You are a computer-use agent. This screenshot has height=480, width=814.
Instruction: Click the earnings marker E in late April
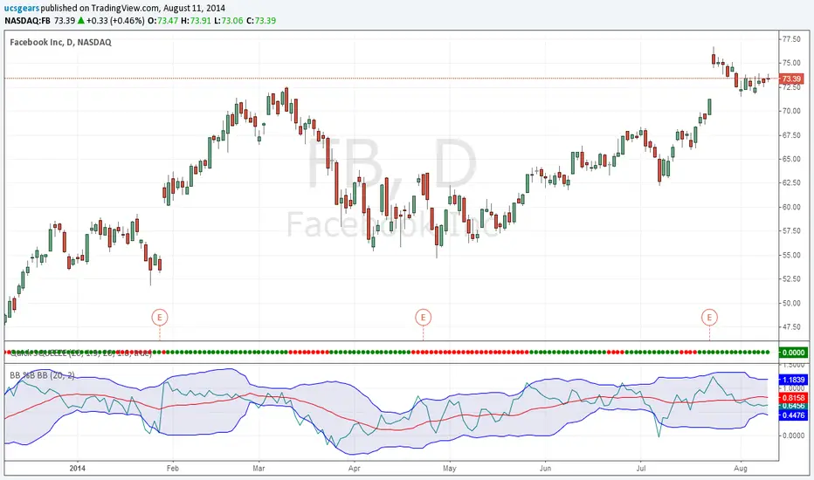tap(423, 317)
